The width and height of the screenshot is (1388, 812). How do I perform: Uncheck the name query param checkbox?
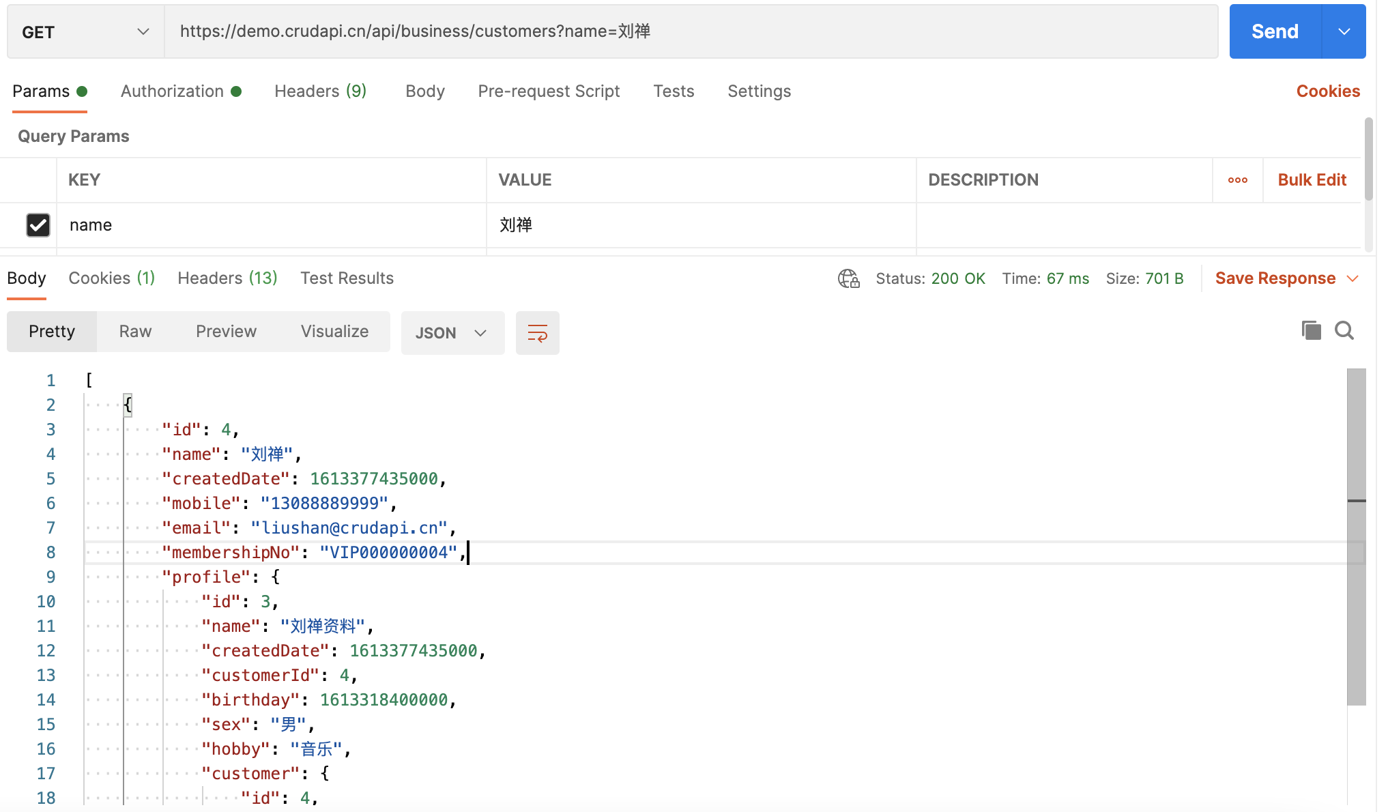tap(38, 225)
